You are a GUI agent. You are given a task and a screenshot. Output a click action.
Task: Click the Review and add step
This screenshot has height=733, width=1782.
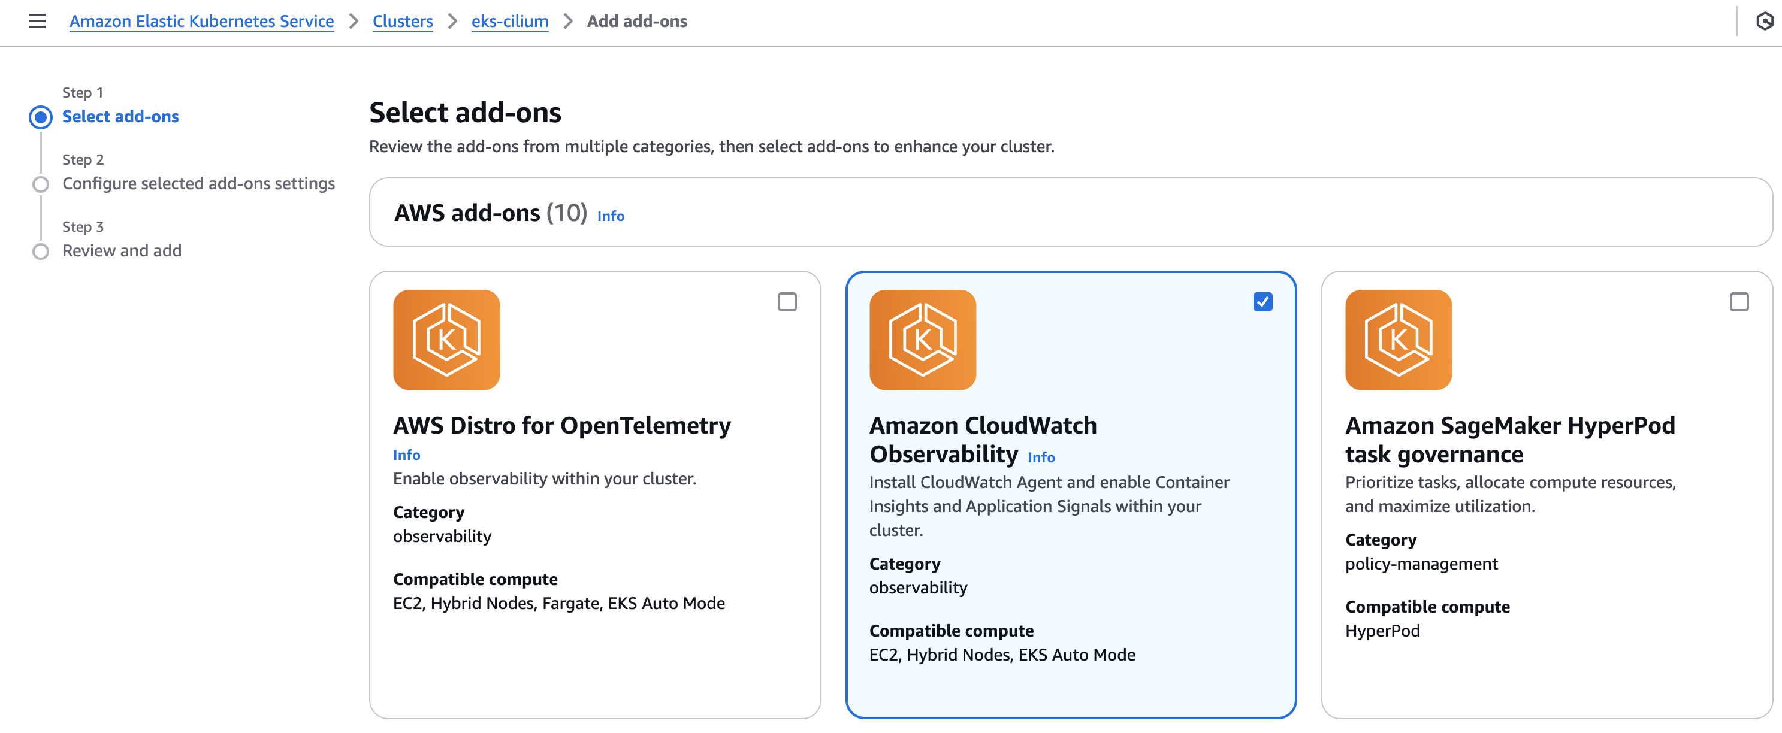pos(122,250)
